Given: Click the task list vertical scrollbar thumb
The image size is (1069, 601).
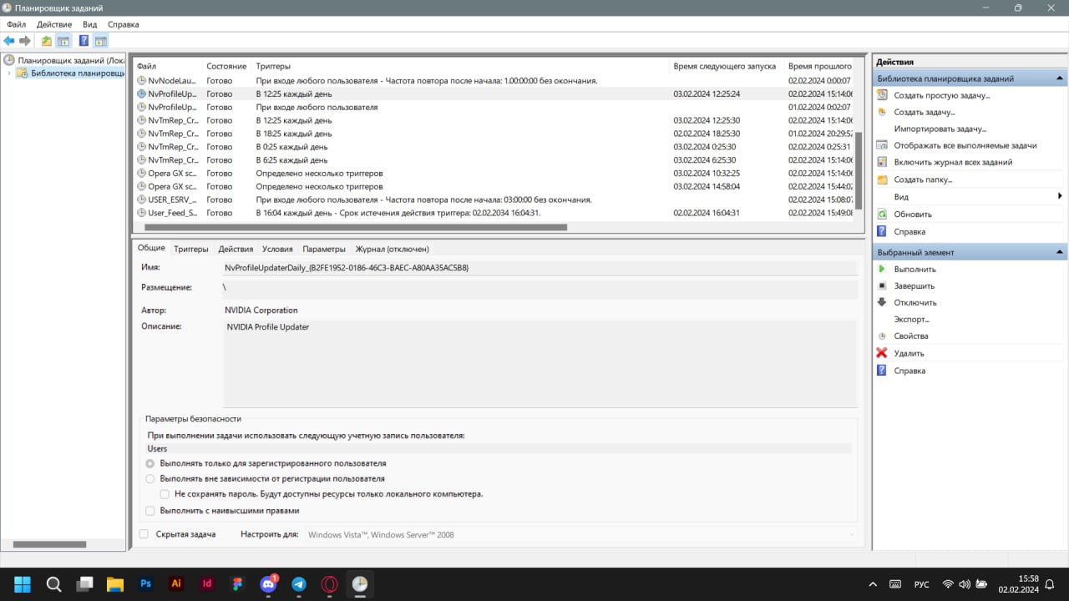Looking at the screenshot, I should tap(859, 169).
